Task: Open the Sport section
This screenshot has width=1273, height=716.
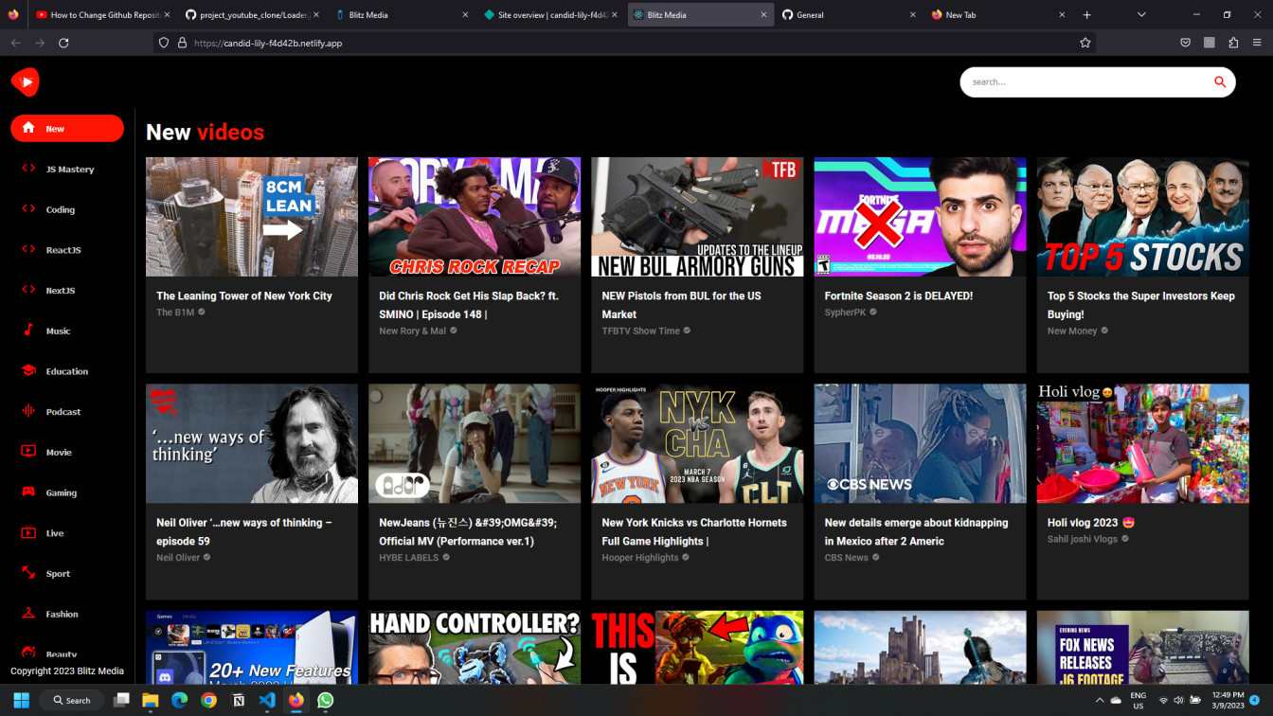Action: [57, 573]
